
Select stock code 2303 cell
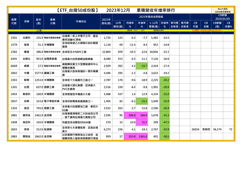pos(14,80)
